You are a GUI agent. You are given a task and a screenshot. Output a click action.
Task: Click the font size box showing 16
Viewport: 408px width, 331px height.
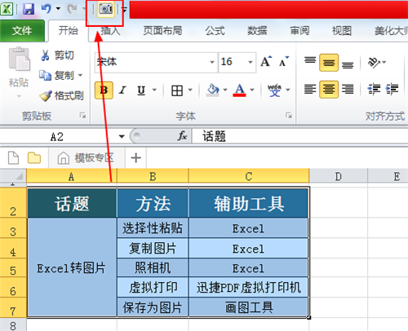[x=233, y=63]
